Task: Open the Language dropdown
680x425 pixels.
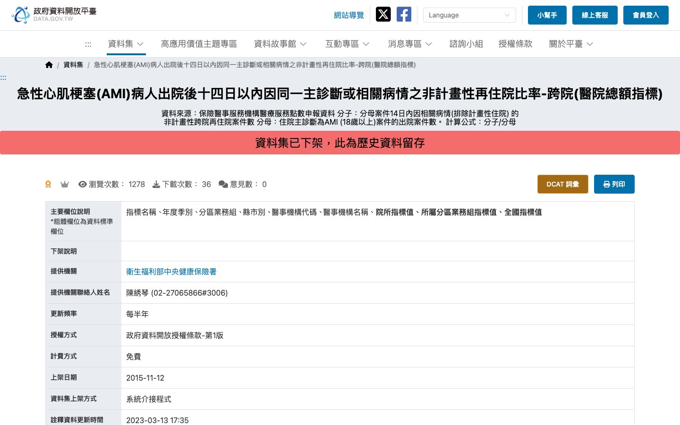Action: click(469, 15)
